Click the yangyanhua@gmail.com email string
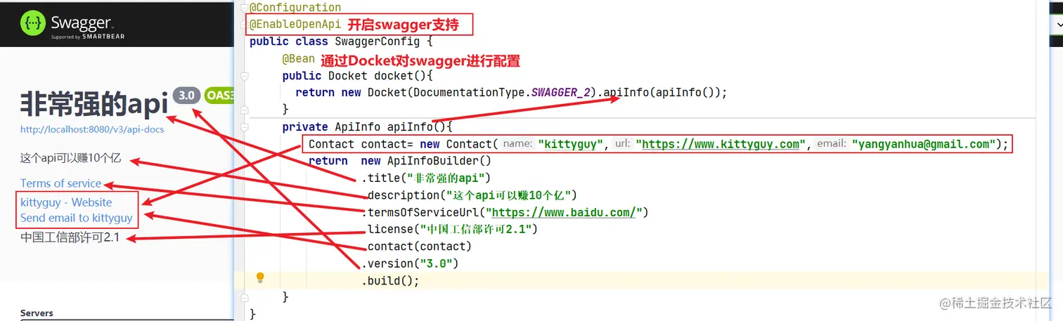Image resolution: width=1063 pixels, height=321 pixels. tap(924, 144)
